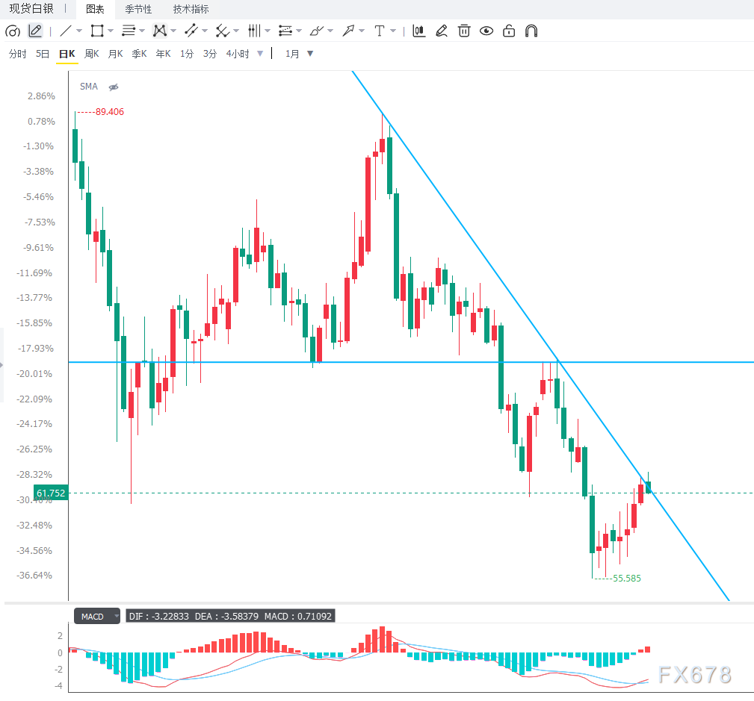Select the horizontal parallel lines tool
The image size is (754, 701).
tap(129, 31)
